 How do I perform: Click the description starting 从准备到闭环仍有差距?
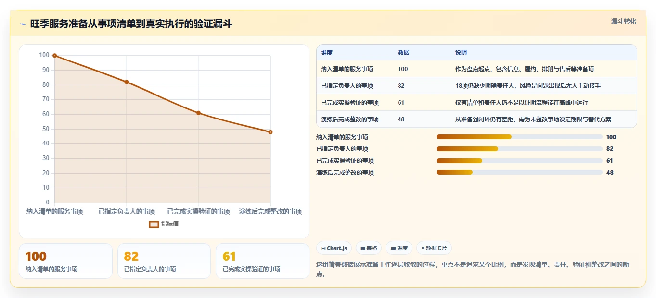[x=533, y=119]
